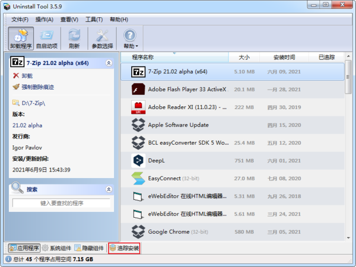Click the eWebEditor 5.31 MB row icon
Screen dimensions: 356x267
click(138, 196)
